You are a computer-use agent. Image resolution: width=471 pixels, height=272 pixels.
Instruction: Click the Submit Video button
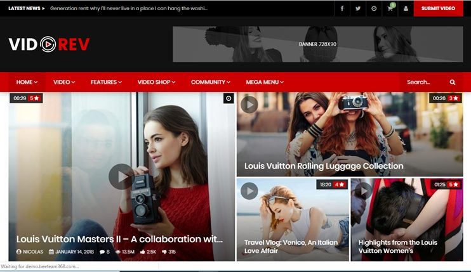tap(438, 8)
